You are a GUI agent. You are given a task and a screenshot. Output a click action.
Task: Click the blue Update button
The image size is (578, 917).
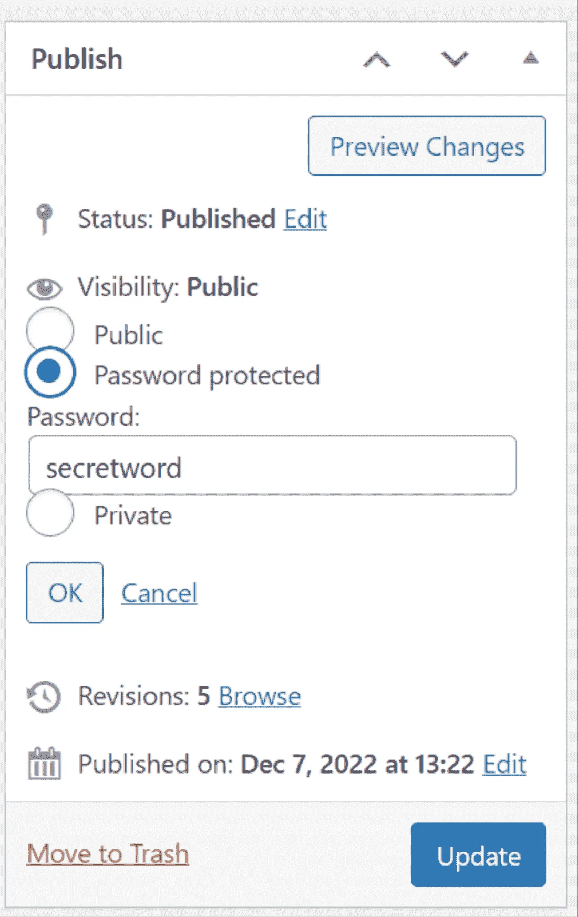coord(478,855)
